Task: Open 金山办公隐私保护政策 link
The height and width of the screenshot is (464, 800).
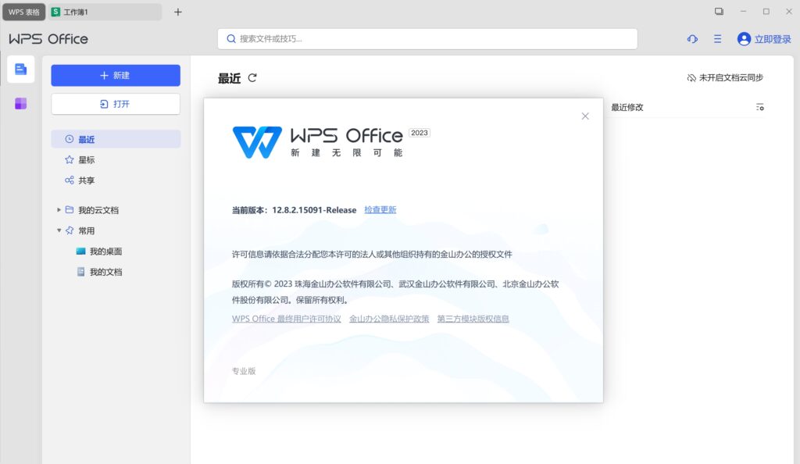Action: click(389, 319)
